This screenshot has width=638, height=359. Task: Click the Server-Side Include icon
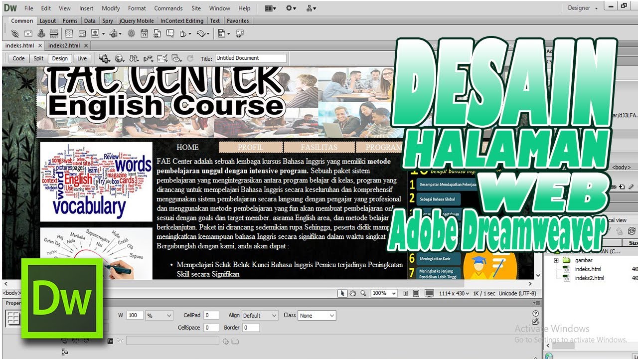point(157,33)
